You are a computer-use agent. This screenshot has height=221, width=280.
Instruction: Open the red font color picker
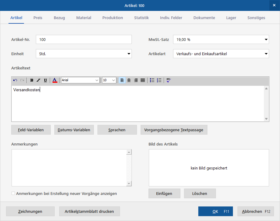coord(55,80)
